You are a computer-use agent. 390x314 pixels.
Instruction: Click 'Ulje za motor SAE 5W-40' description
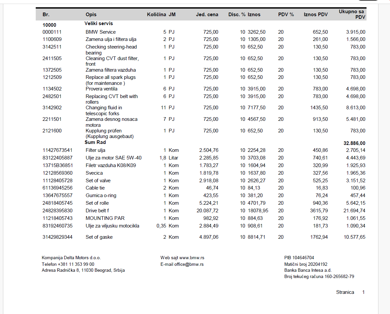click(x=113, y=158)
